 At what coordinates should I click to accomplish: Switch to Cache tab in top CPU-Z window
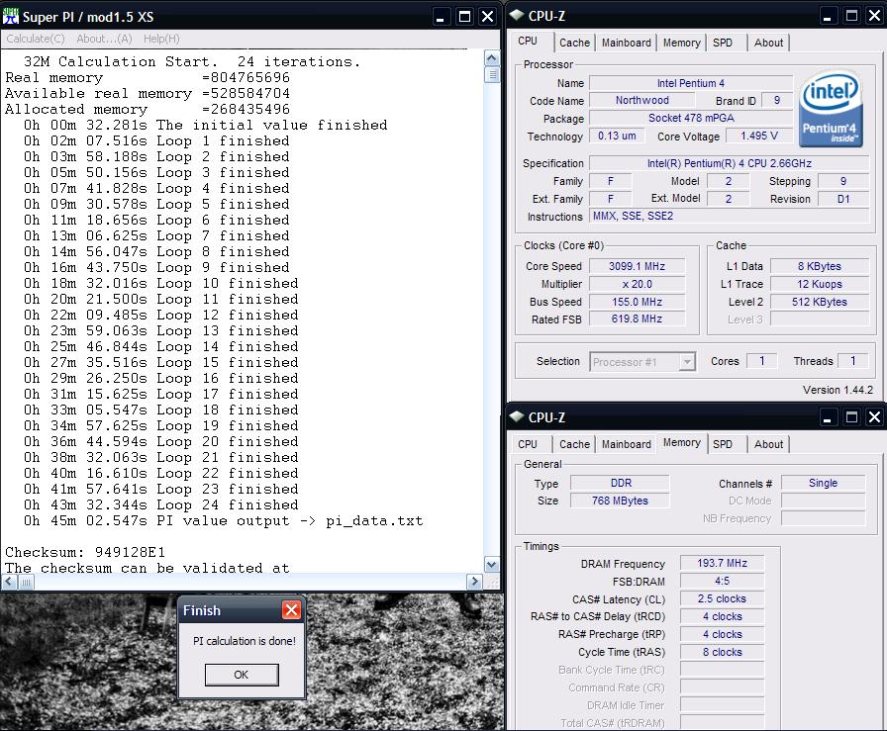click(574, 43)
